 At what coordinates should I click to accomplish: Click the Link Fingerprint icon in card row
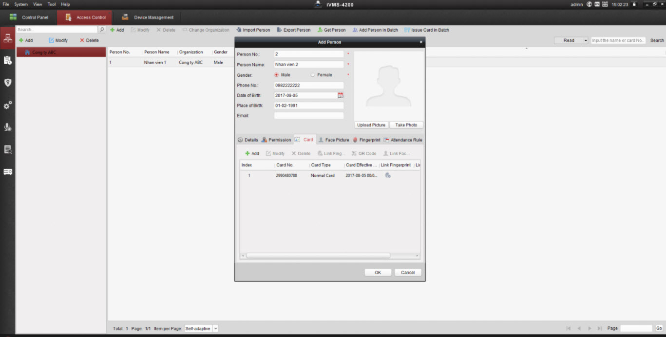[388, 176]
